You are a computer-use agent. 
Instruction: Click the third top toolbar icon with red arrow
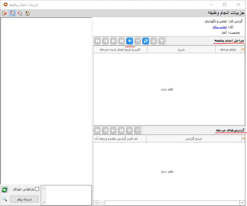[x=20, y=13]
